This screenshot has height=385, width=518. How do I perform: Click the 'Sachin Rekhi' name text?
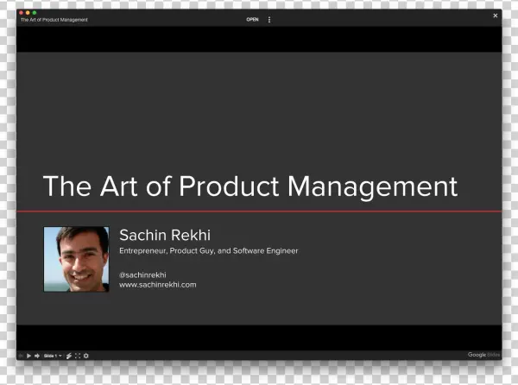164,235
